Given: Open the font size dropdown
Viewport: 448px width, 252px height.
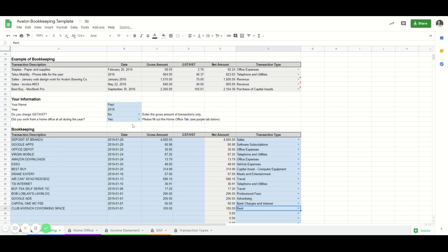Looking at the screenshot, I should pos(122,36).
